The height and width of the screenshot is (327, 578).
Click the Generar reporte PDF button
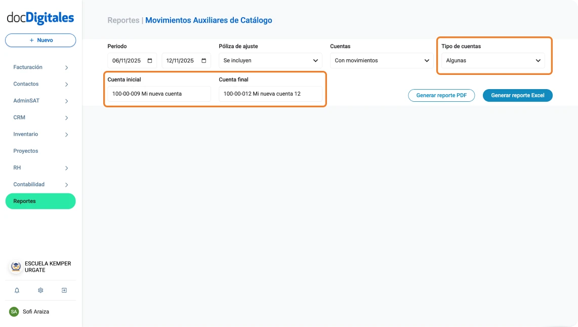[441, 95]
